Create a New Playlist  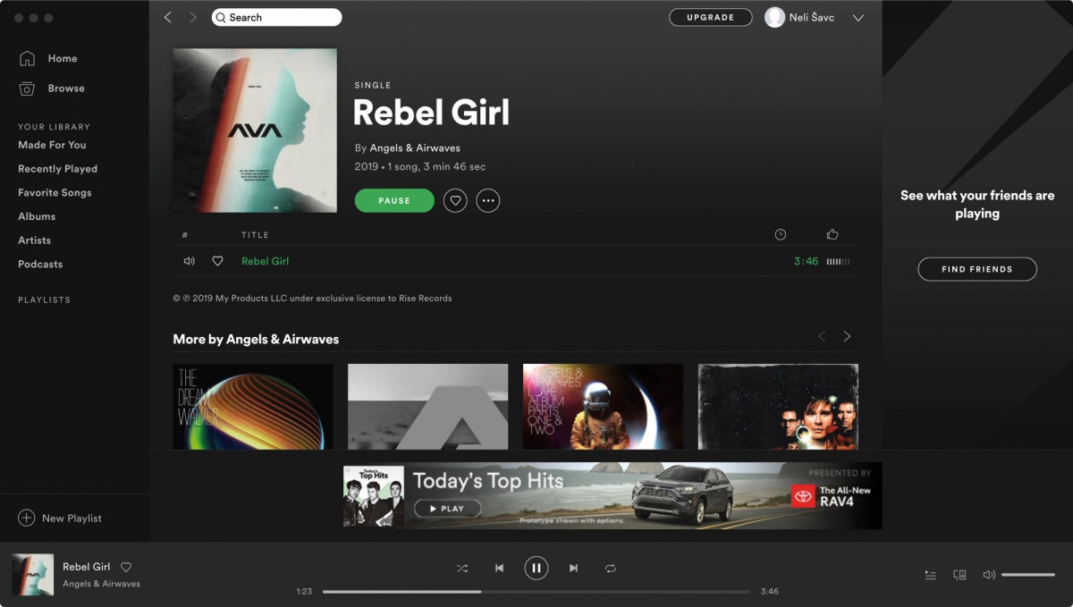coord(60,518)
